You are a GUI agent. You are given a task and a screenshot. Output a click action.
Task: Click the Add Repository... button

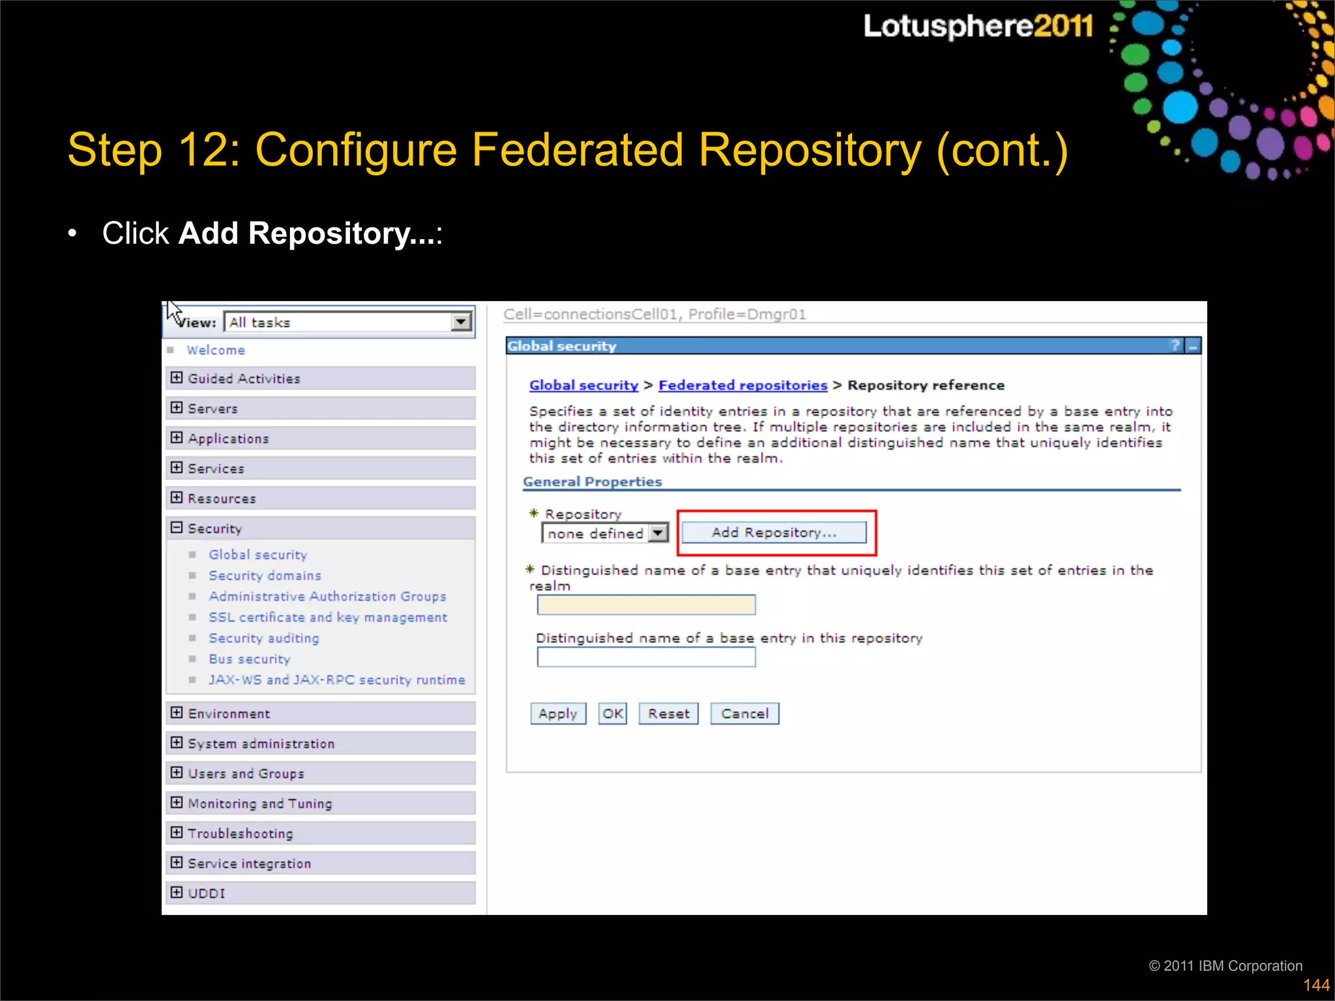click(774, 532)
